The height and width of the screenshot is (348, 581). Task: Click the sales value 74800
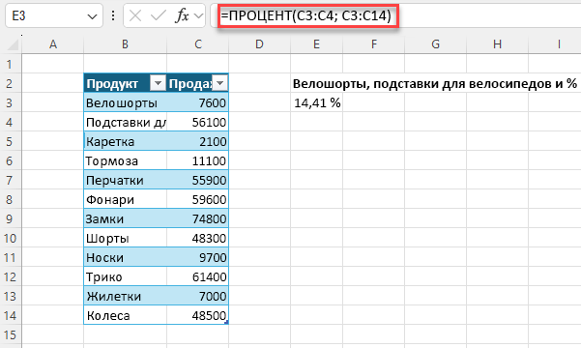point(198,218)
